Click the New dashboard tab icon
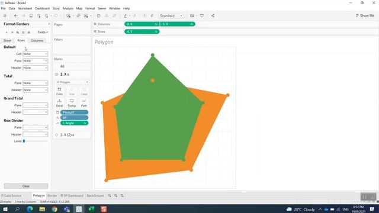This screenshot has height=213, width=379. pyautogui.click(x=116, y=196)
